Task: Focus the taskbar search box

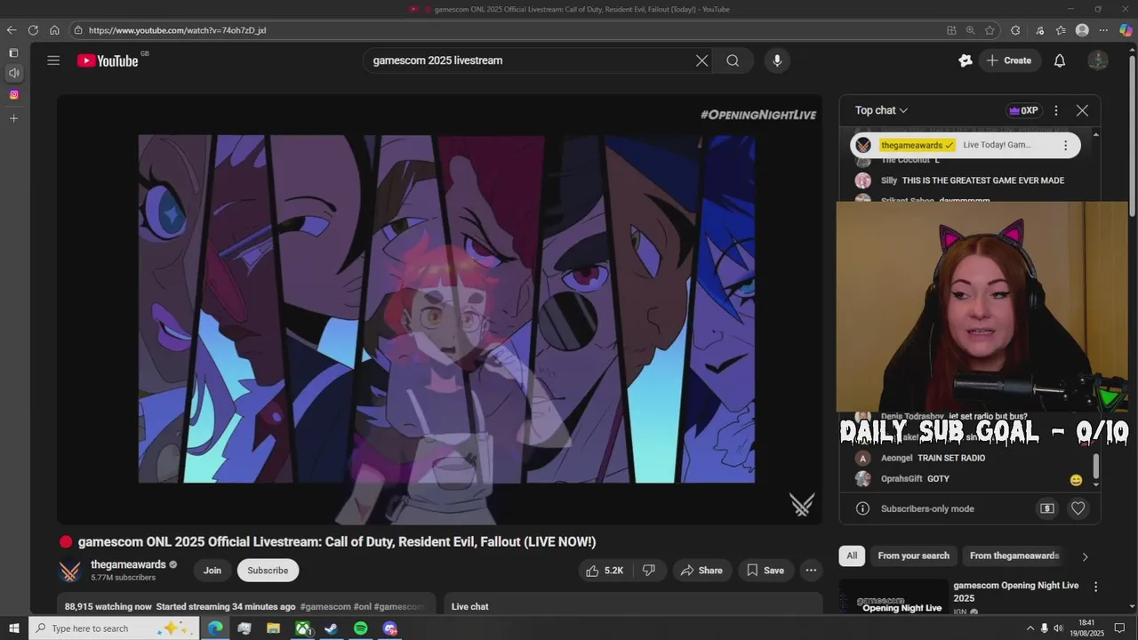Action: (x=114, y=628)
